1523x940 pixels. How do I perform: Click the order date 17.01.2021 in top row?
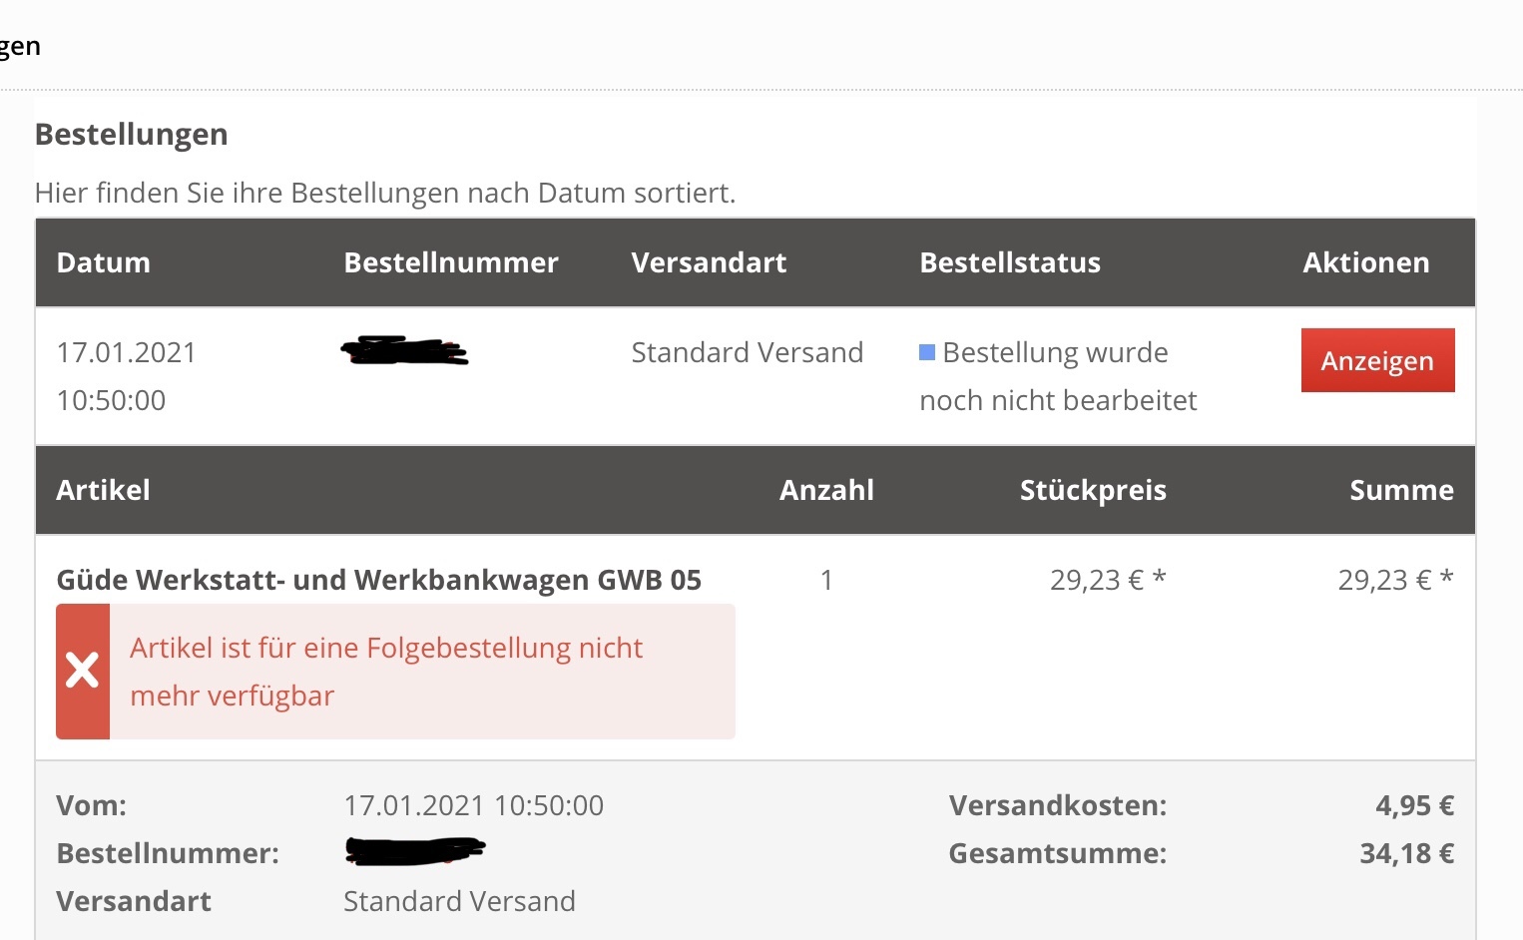coord(126,352)
